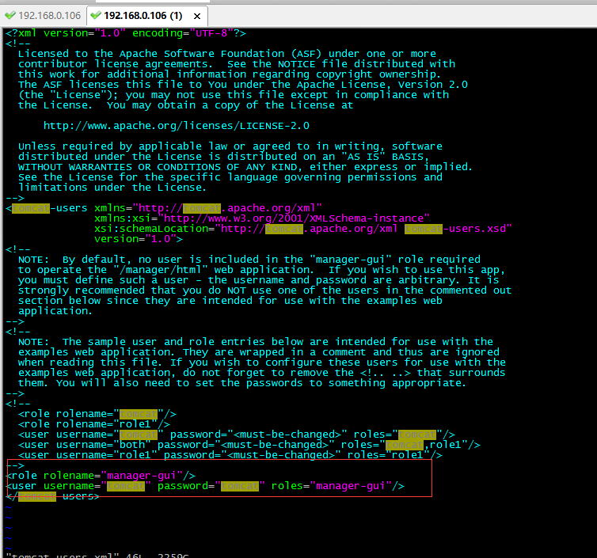Click the xsi:schemaLocation attribute line
The height and width of the screenshot is (558, 597).
tap(303, 229)
